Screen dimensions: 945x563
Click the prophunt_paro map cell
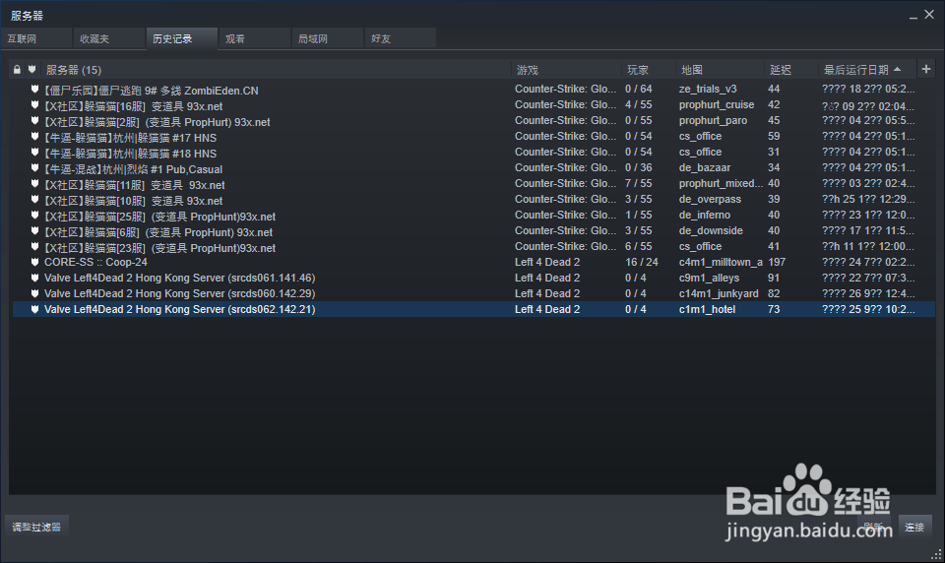pos(713,120)
